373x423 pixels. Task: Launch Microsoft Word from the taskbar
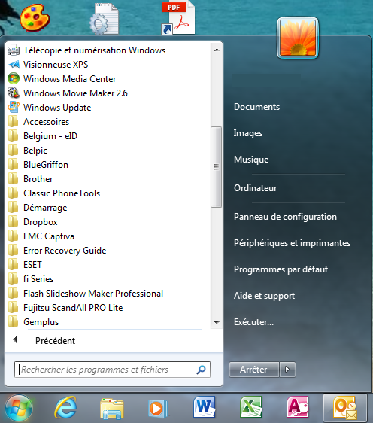point(205,407)
